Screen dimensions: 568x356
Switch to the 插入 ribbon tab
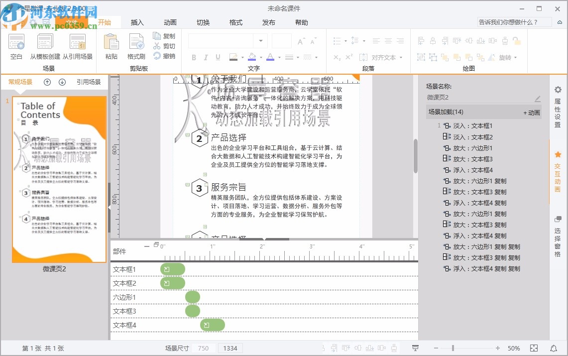[137, 22]
